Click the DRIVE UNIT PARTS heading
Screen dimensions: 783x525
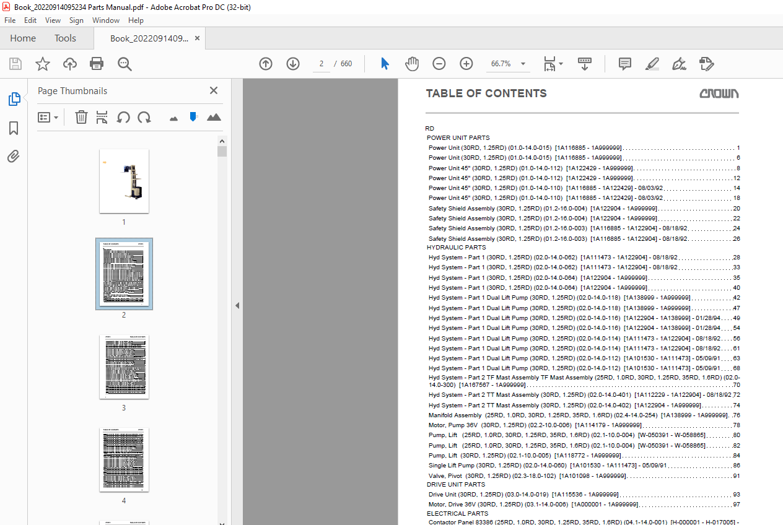coord(456,485)
